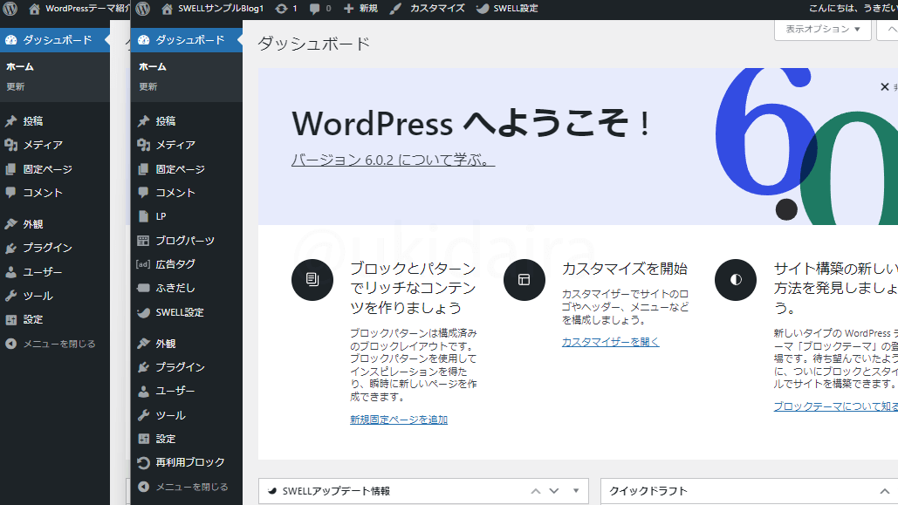Select ダッシュボード in left background window sidebar

coord(55,40)
